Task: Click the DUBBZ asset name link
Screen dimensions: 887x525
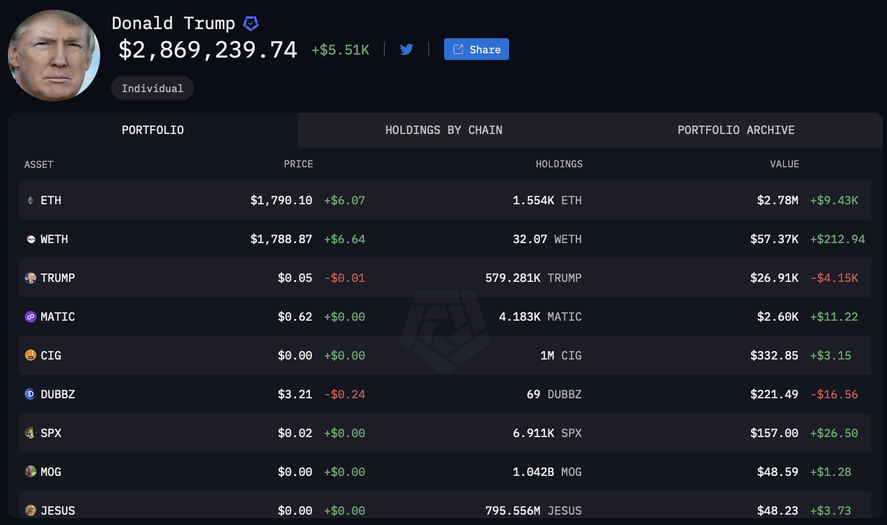Action: pos(58,394)
